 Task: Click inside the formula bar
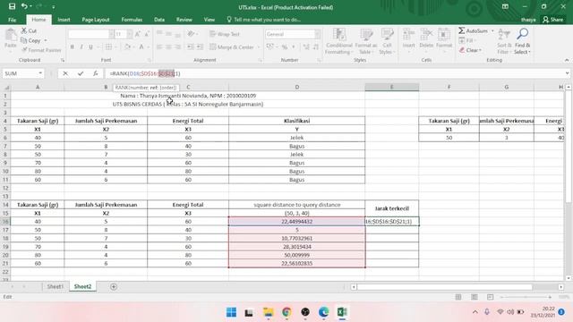(x=334, y=73)
